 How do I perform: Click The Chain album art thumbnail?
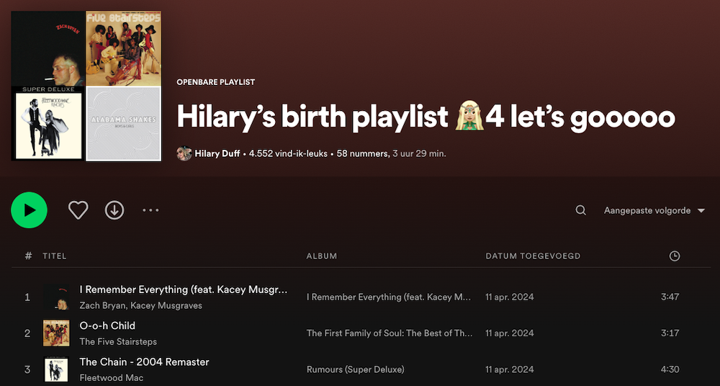click(x=56, y=369)
